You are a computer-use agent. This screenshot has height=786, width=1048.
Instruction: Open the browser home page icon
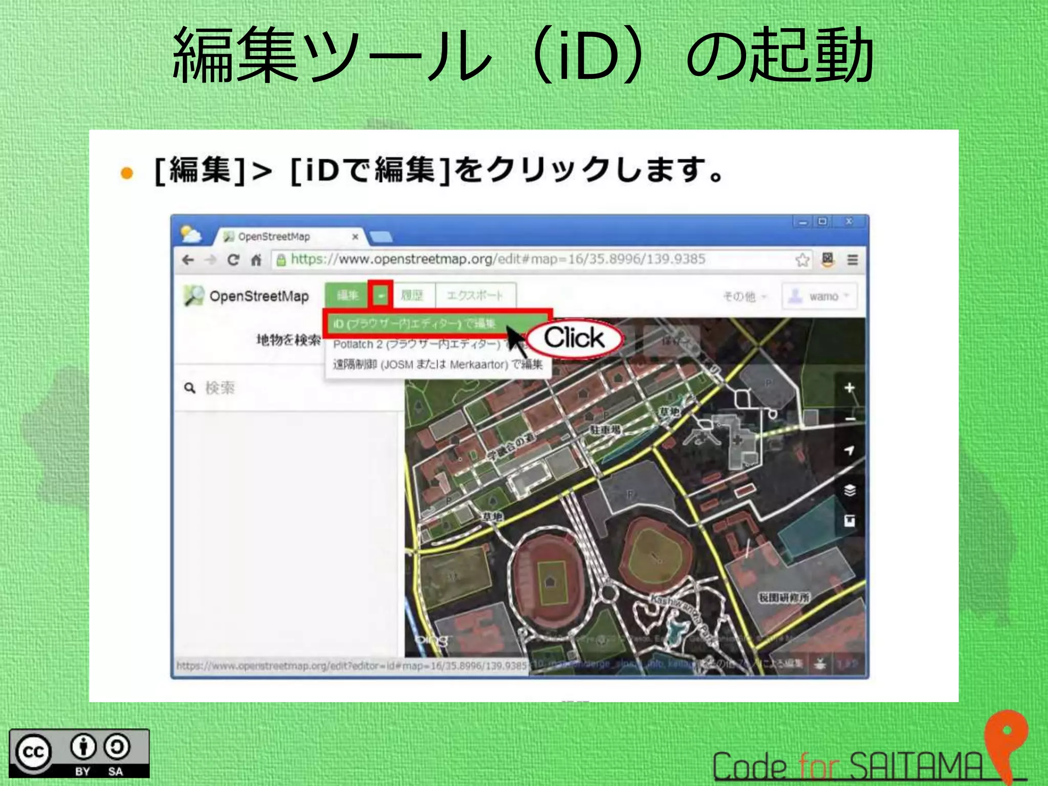(x=256, y=260)
